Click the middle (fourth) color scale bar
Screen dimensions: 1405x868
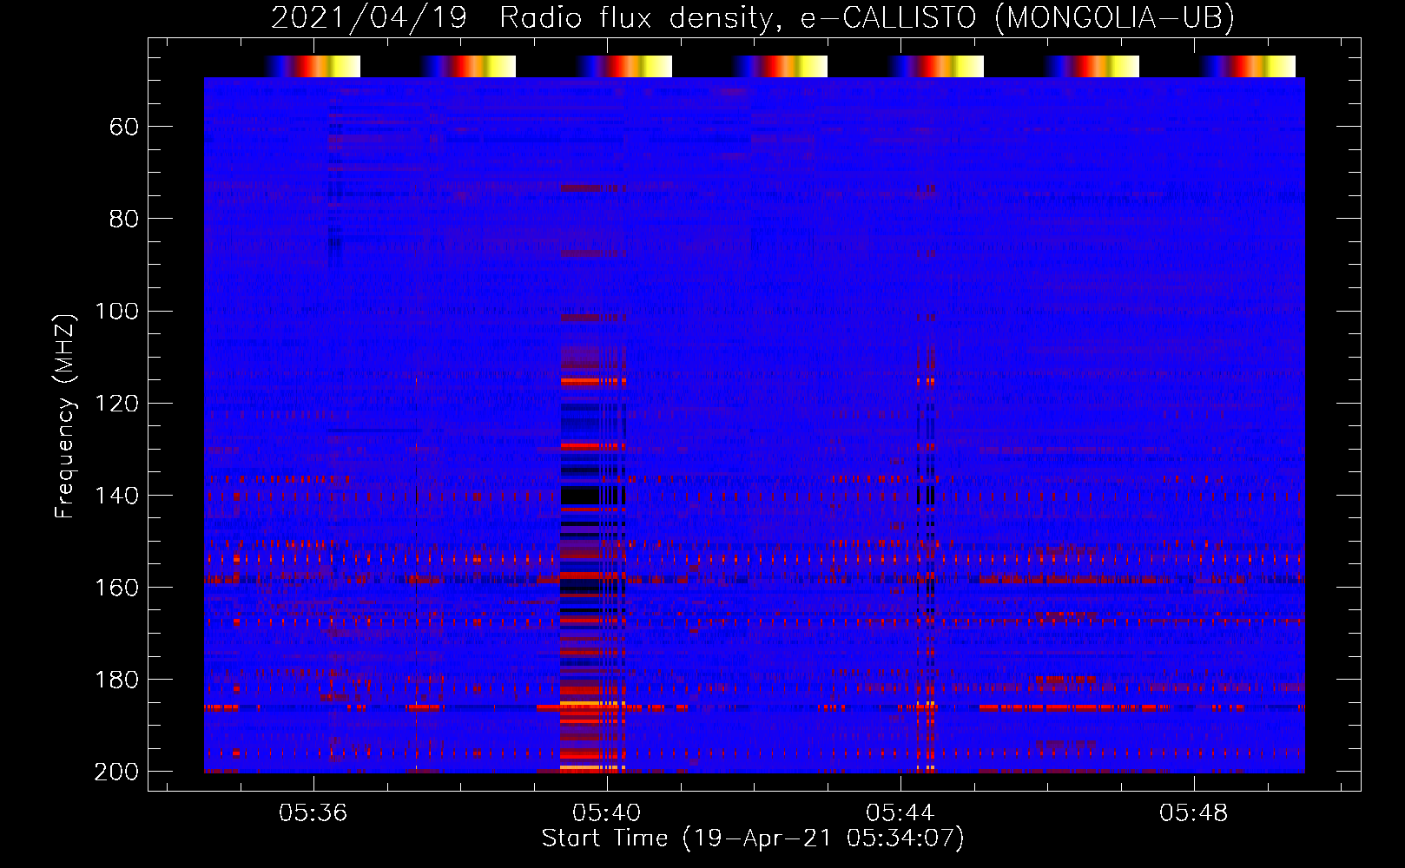(780, 67)
